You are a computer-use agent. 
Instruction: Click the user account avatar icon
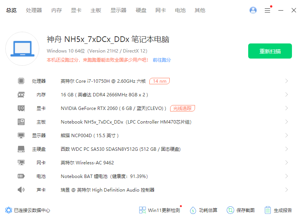253,10
